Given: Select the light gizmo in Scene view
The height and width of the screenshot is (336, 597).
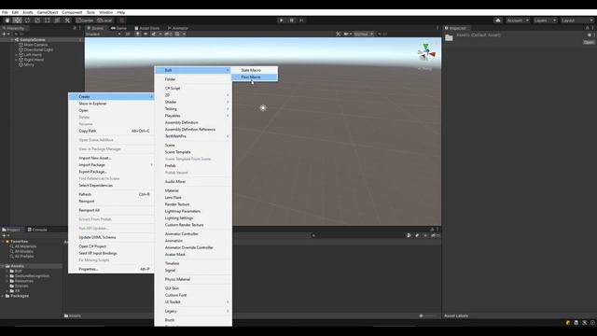Looking at the screenshot, I should pos(263,108).
